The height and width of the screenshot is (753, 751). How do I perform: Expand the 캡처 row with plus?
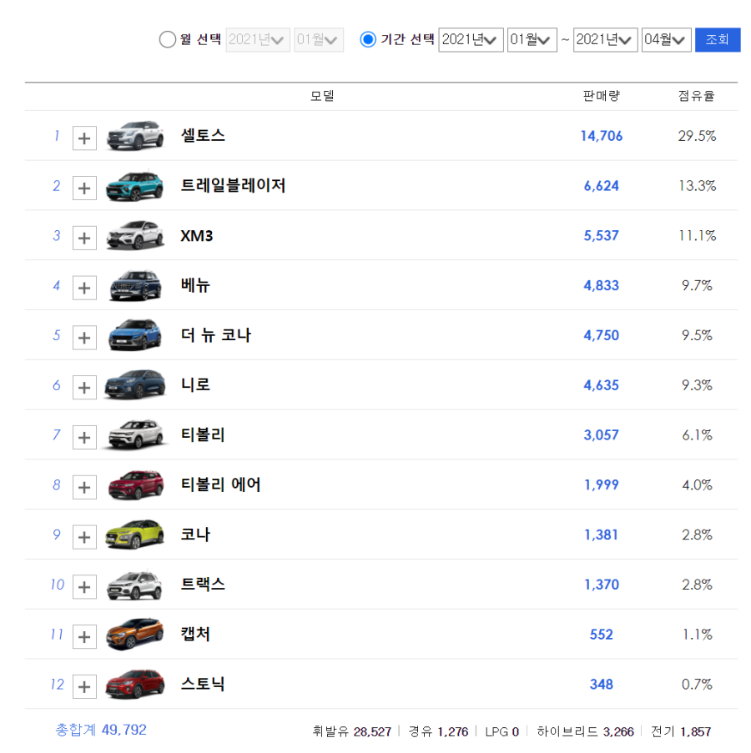[x=84, y=637]
